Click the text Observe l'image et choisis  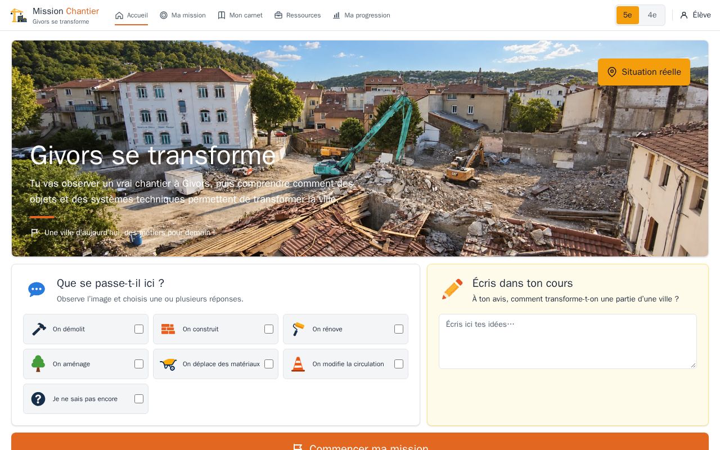tap(150, 299)
